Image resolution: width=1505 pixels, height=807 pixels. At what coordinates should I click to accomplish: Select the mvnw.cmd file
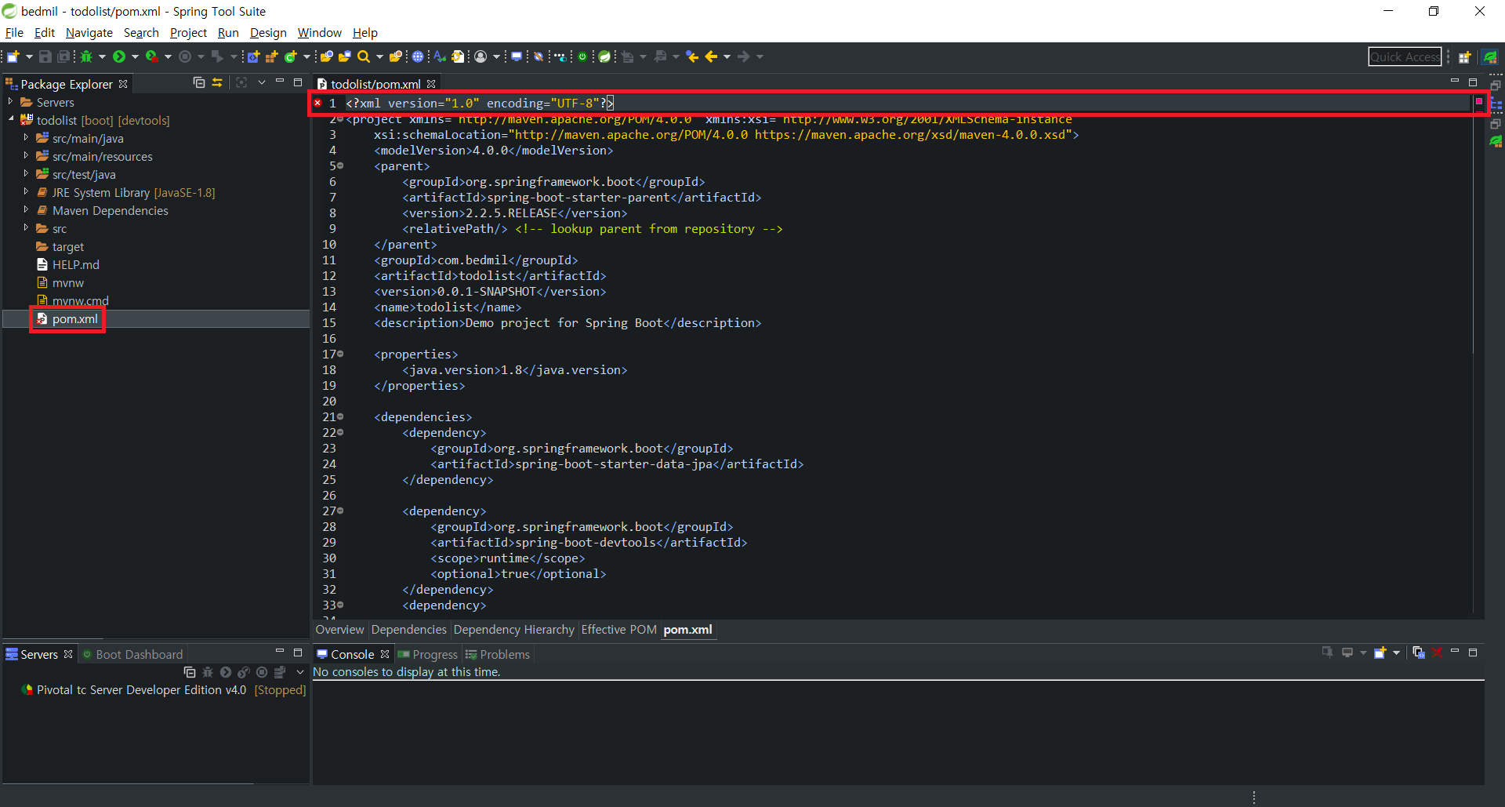80,300
